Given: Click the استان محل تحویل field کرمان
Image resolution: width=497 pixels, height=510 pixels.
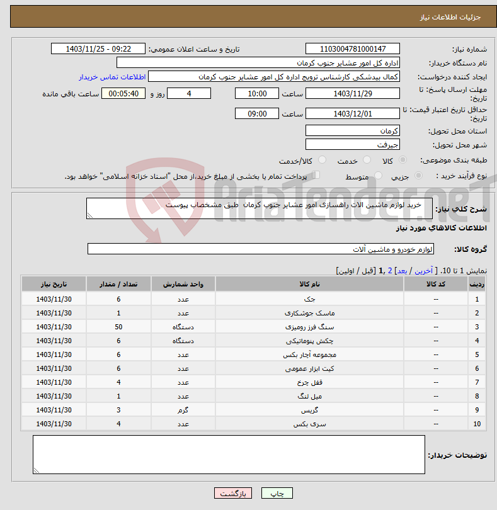Looking at the screenshot, I should (353, 131).
